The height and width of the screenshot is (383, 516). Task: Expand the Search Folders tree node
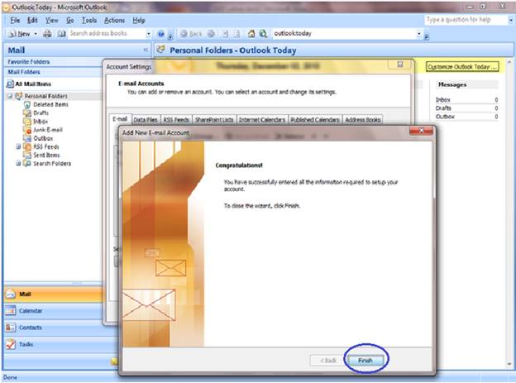coord(18,163)
